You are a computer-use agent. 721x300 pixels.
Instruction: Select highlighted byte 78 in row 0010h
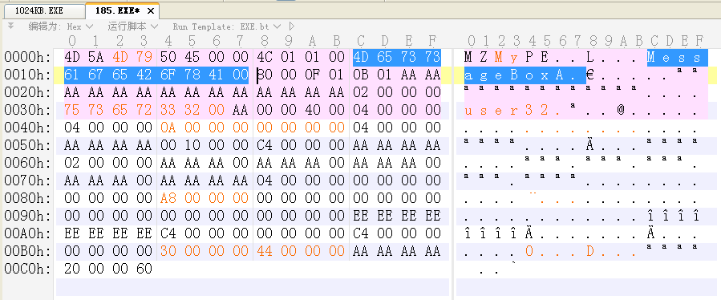click(192, 75)
